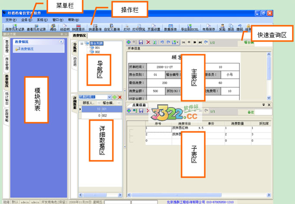Click the redo arrow in main table toolbar

(x=168, y=42)
